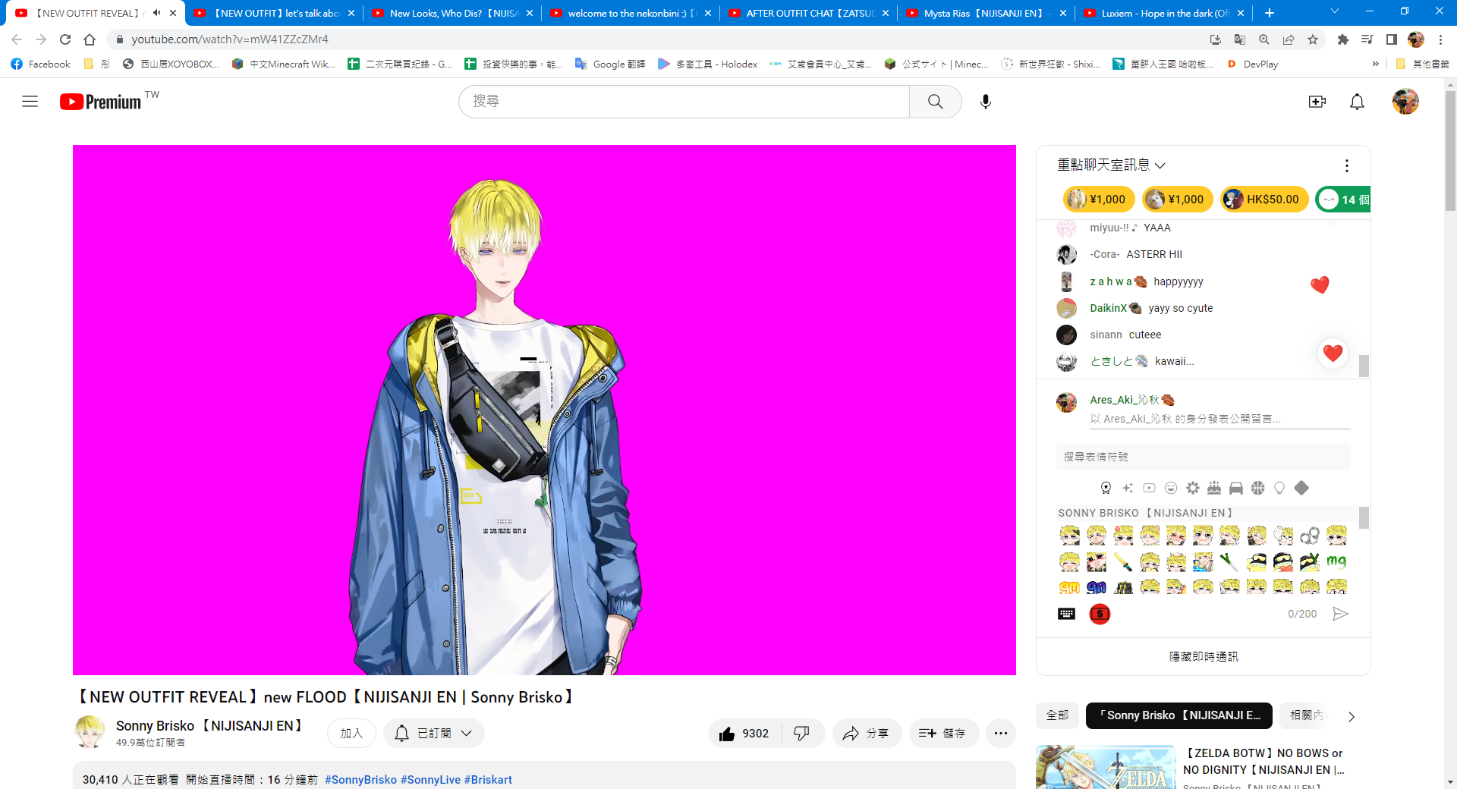Viewport: 1457px width, 789px height.
Task: Open 已訂閱 subscription notification dropdown
Action: [x=434, y=734]
